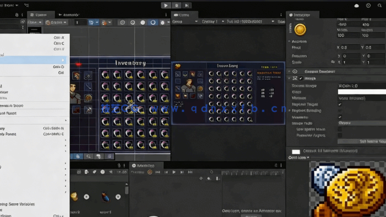Open the preview name dropdown above coin preview
The width and height of the screenshot is (386, 217).
(299, 158)
